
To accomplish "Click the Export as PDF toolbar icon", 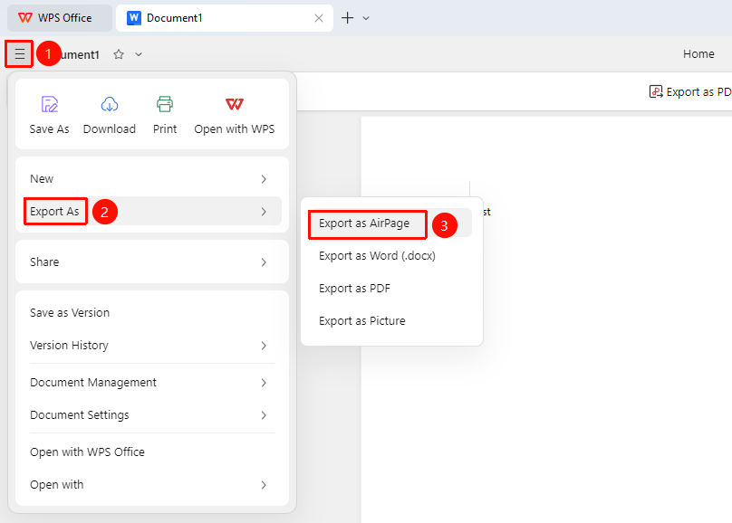I will tap(655, 91).
